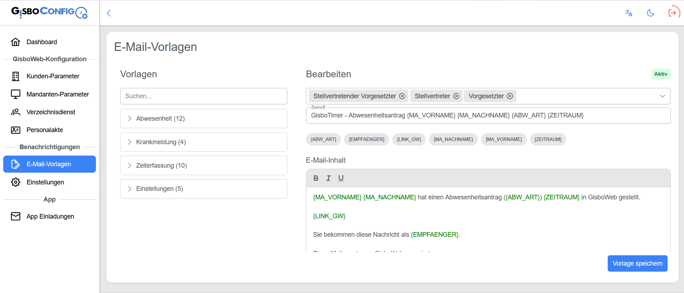Open App Einladungen menu item

tap(50, 216)
